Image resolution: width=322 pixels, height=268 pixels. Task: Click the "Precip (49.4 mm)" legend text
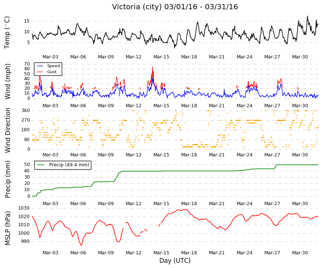[69, 165]
